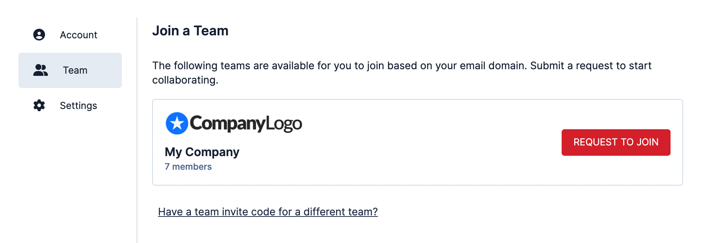Image resolution: width=706 pixels, height=243 pixels.
Task: Click the Join a Team heading
Action: (x=191, y=31)
